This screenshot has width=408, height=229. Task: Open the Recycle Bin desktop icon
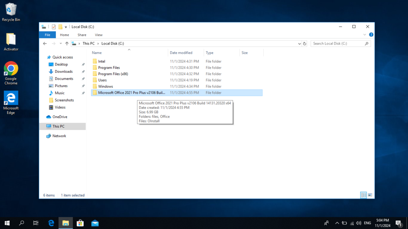click(x=11, y=12)
